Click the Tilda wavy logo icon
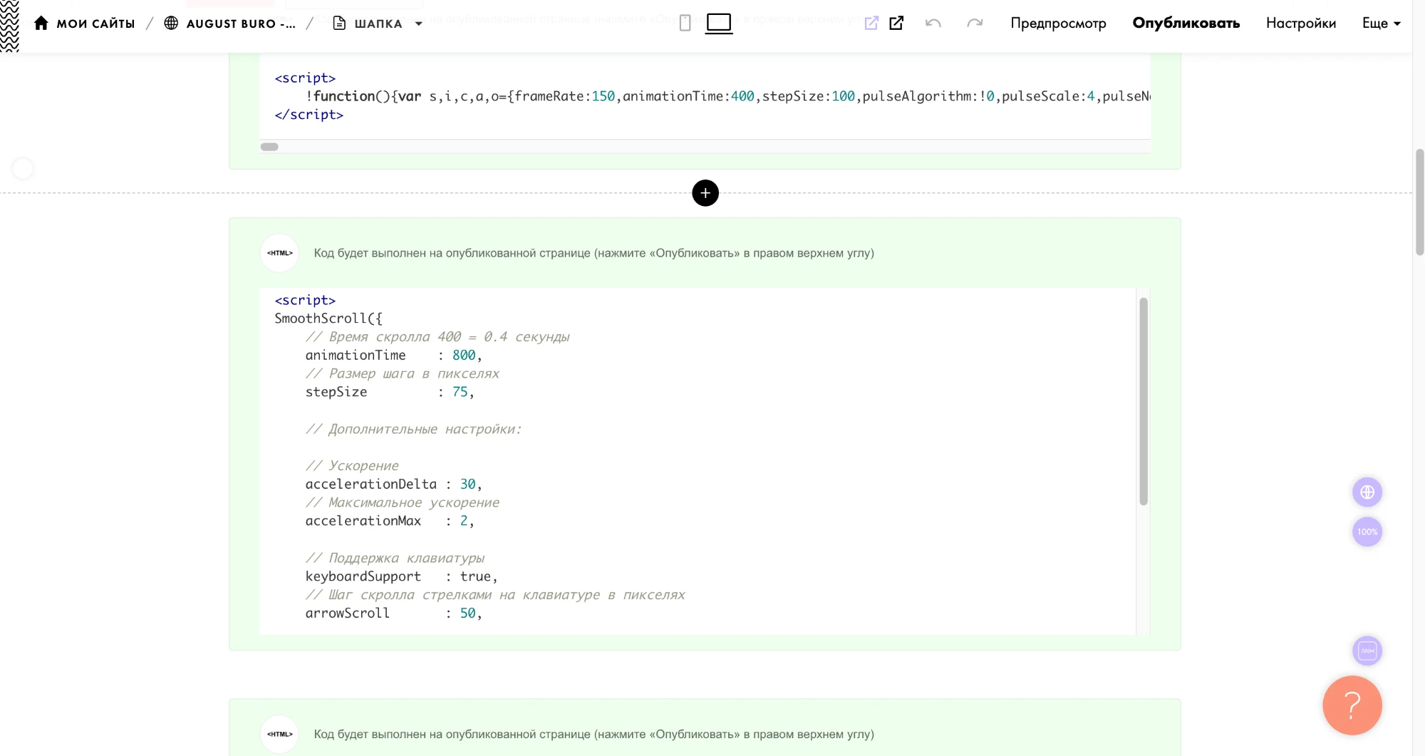Image resolution: width=1425 pixels, height=756 pixels. pyautogui.click(x=9, y=25)
